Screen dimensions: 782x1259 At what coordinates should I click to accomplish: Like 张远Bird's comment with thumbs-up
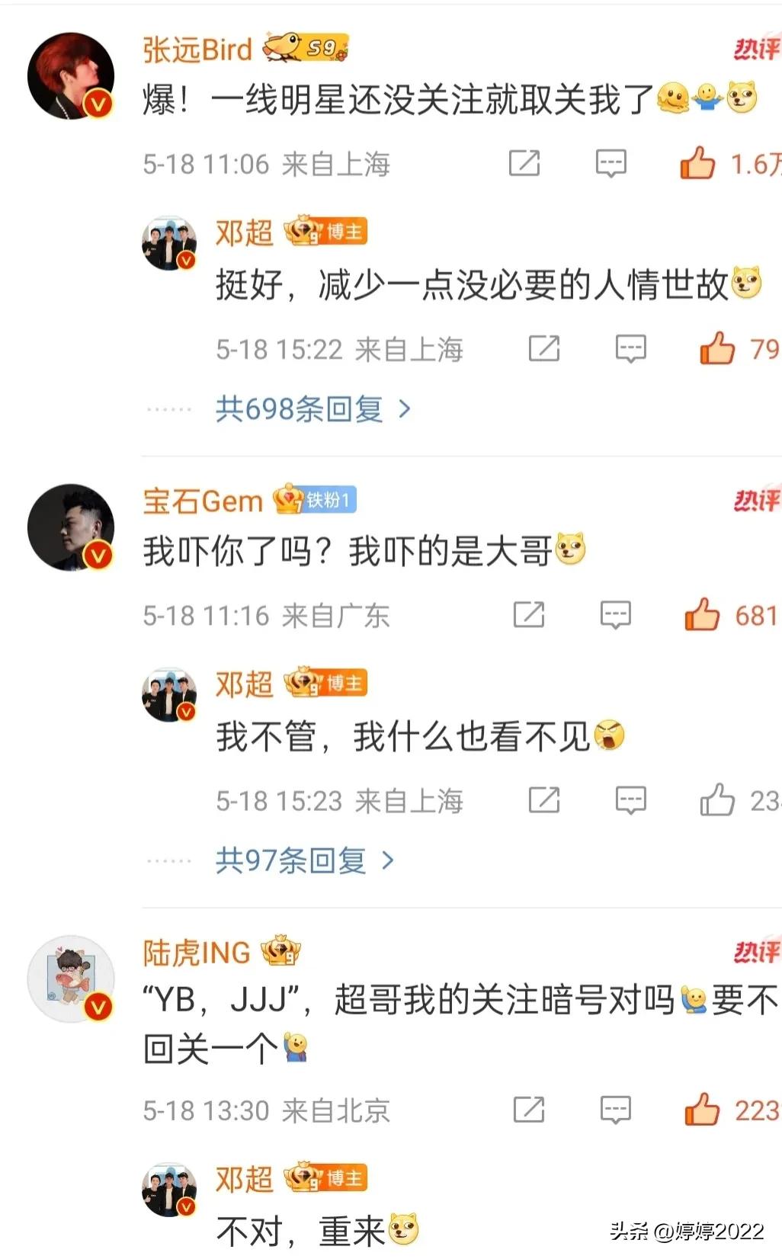pyautogui.click(x=697, y=163)
